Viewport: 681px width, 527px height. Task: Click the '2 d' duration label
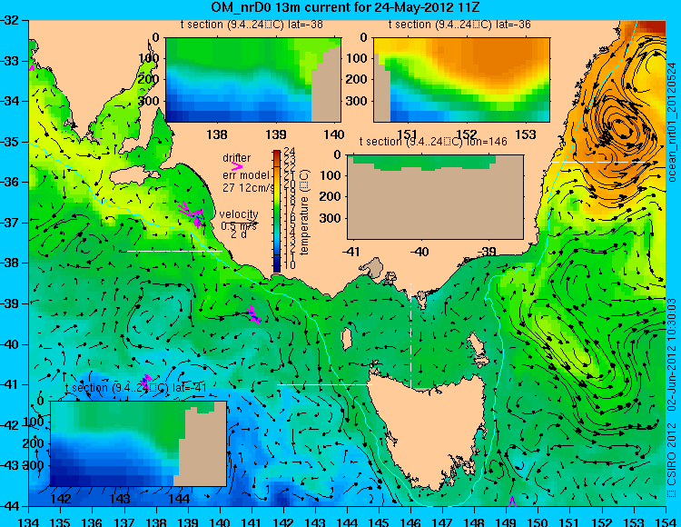[238, 234]
